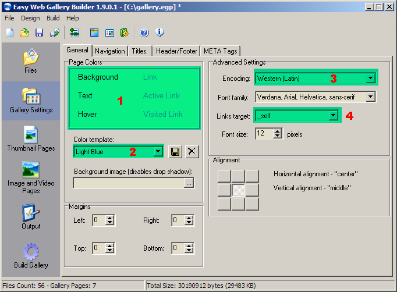Select the center-middle alignment grid cell
397x292 pixels.
238,190
